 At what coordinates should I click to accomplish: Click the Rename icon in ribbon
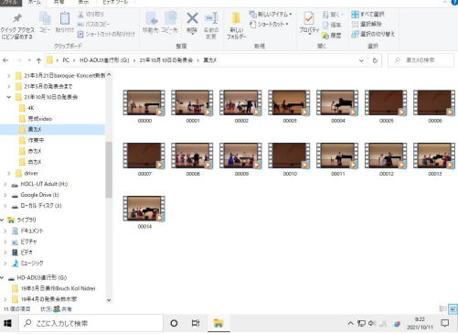tap(211, 18)
